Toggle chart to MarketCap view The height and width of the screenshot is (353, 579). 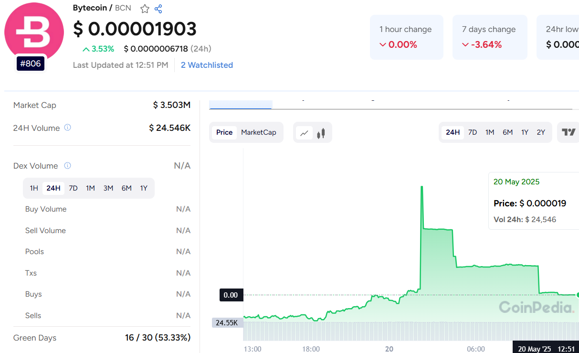coord(258,132)
